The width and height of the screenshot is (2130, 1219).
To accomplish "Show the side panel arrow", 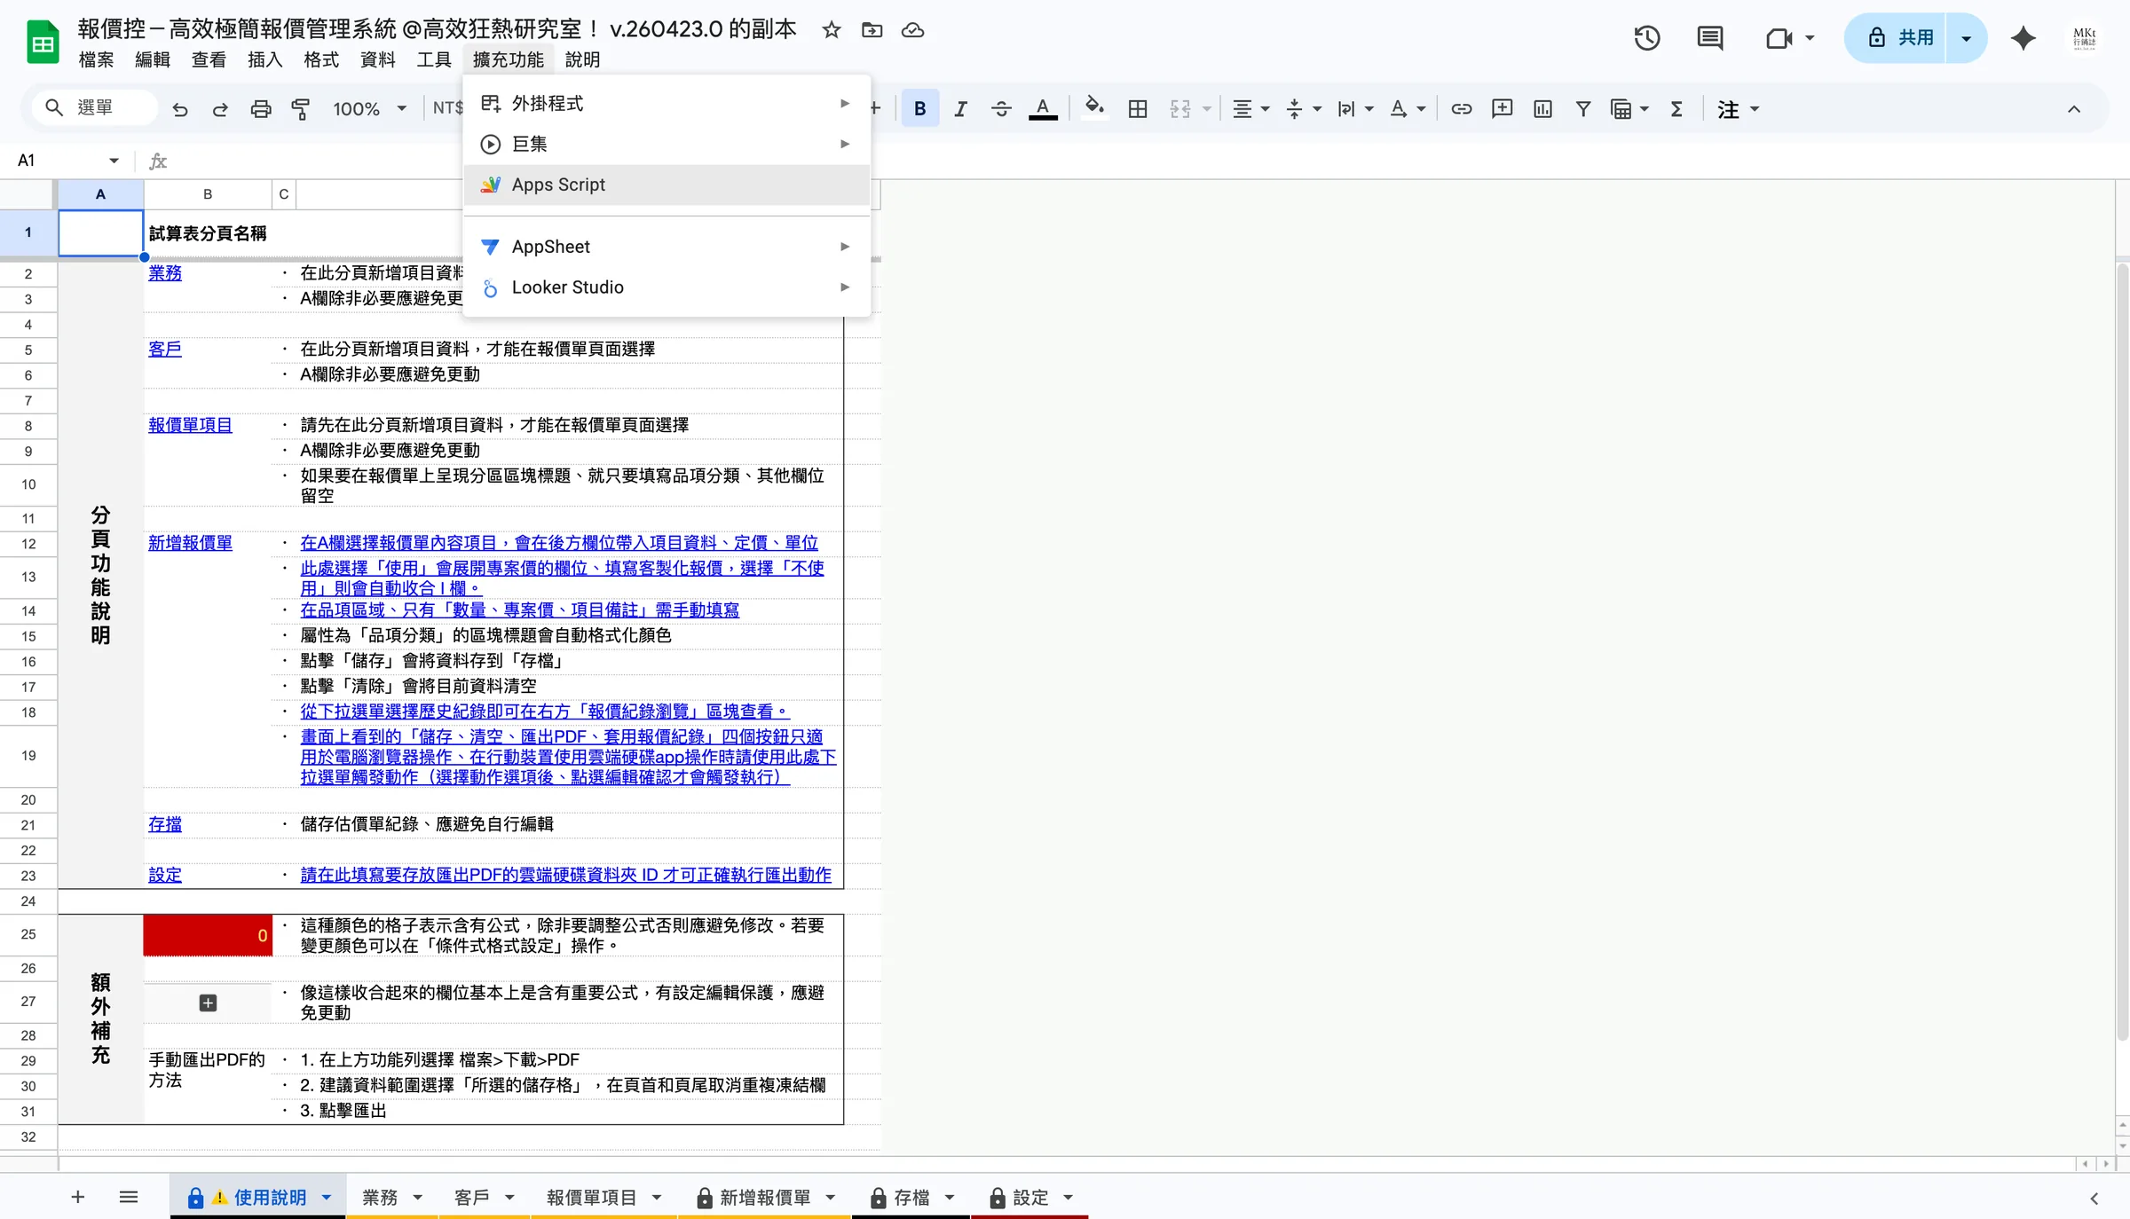I will click(x=2094, y=1199).
